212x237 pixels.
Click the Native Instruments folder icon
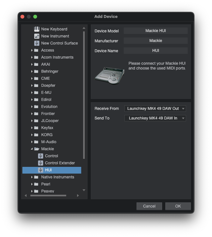[36, 177]
